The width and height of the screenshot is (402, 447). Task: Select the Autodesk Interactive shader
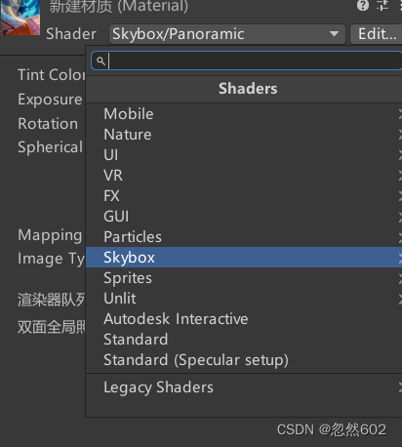[x=244, y=319]
